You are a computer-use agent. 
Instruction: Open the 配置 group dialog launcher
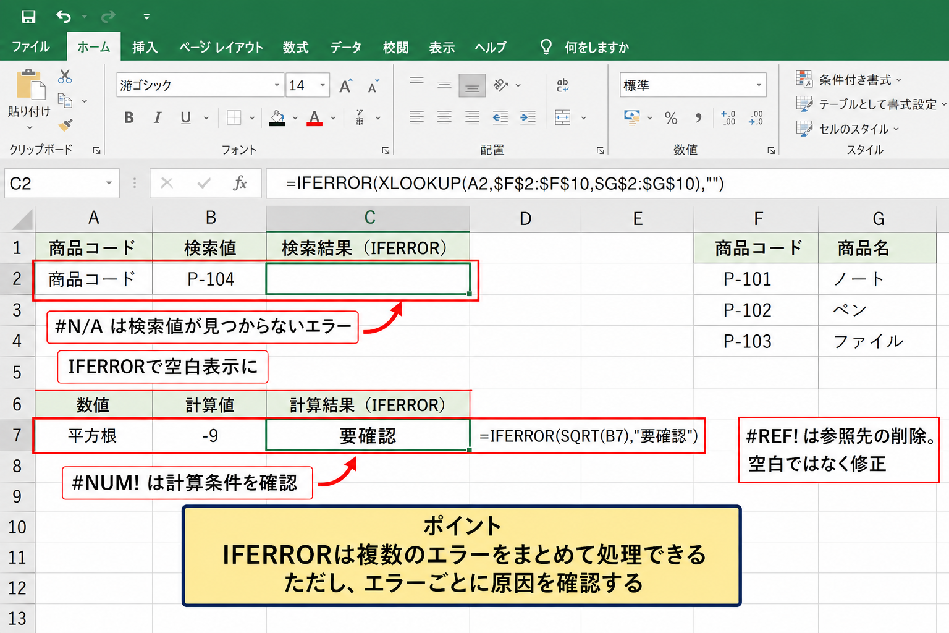tap(600, 150)
